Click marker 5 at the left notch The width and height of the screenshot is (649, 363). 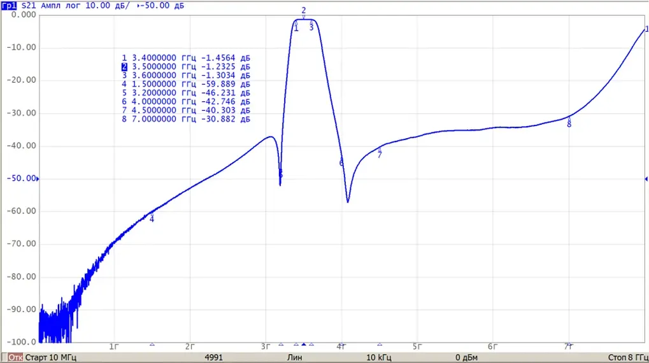click(x=281, y=174)
